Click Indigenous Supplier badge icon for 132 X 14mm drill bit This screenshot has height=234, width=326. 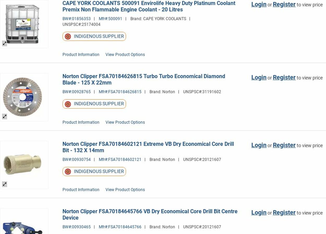[x=68, y=172]
